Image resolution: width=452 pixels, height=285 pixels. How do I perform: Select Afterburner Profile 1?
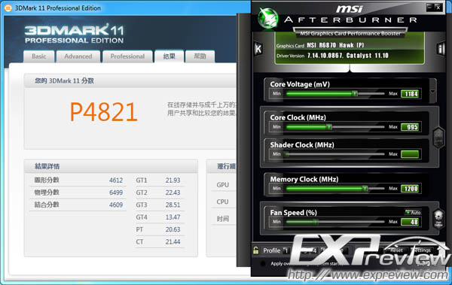[286, 250]
